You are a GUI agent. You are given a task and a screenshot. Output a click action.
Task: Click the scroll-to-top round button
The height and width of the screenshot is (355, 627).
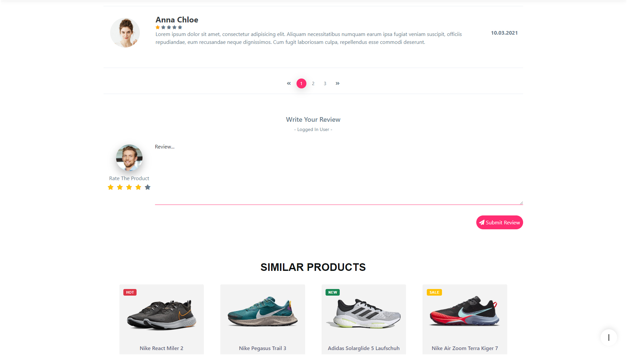coord(609,338)
